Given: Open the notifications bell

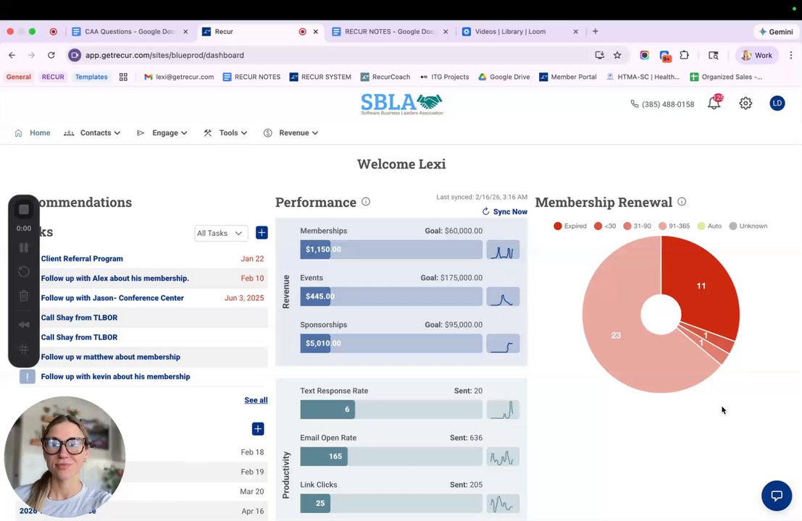Looking at the screenshot, I should 714,103.
